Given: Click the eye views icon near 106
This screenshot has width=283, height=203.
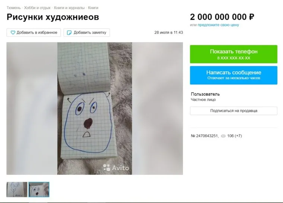Looking at the screenshot, I should tap(223, 136).
